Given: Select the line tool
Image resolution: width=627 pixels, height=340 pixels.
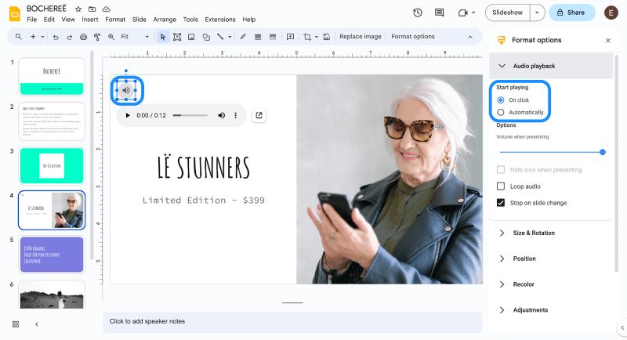Looking at the screenshot, I should click(220, 37).
